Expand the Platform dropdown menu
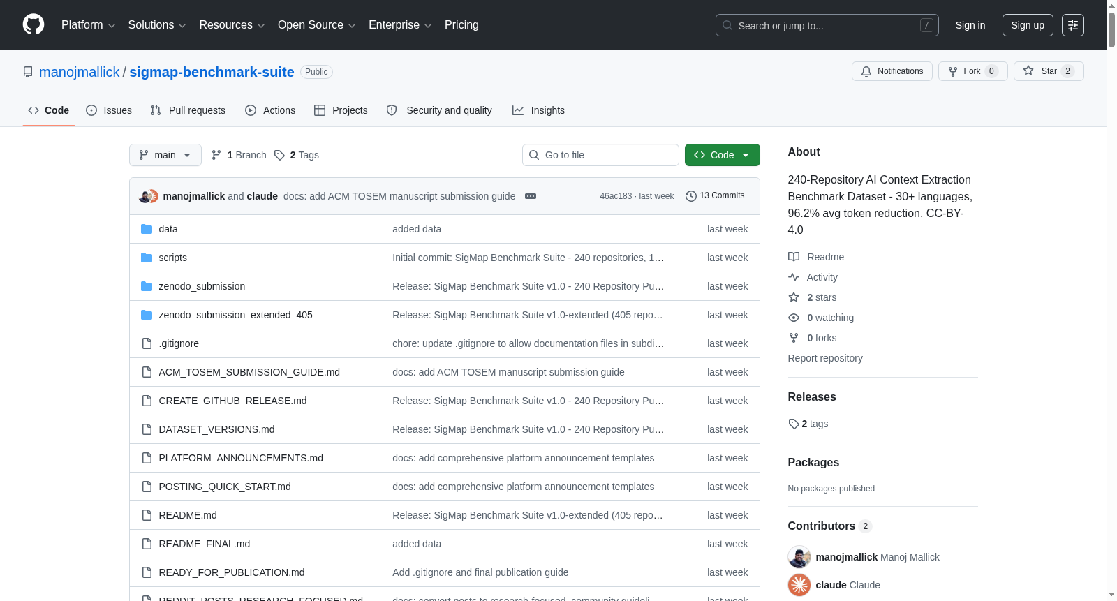 click(88, 25)
